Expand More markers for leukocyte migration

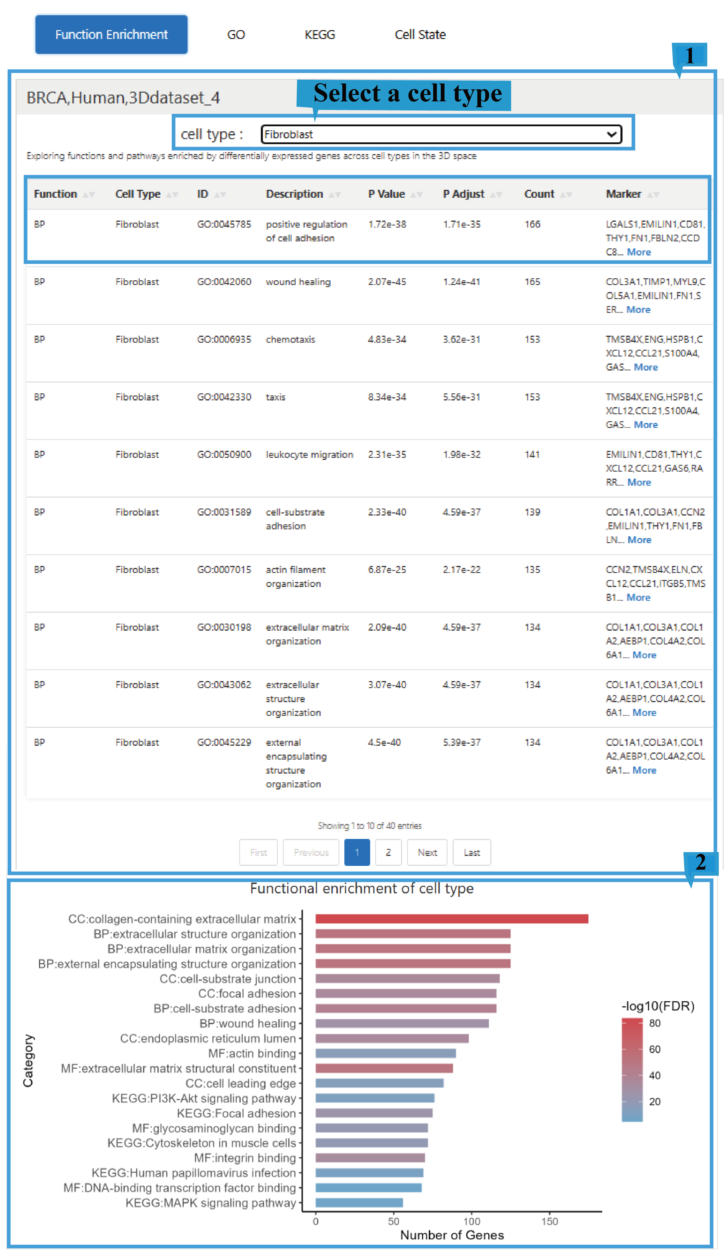pos(639,483)
